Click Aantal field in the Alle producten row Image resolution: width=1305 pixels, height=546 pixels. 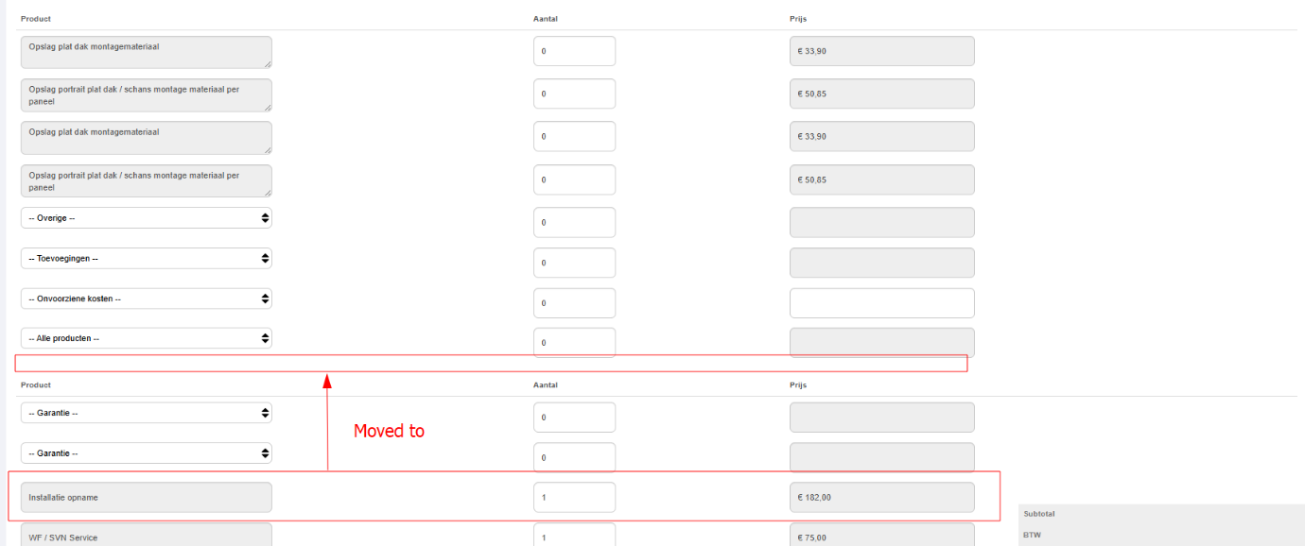574,342
